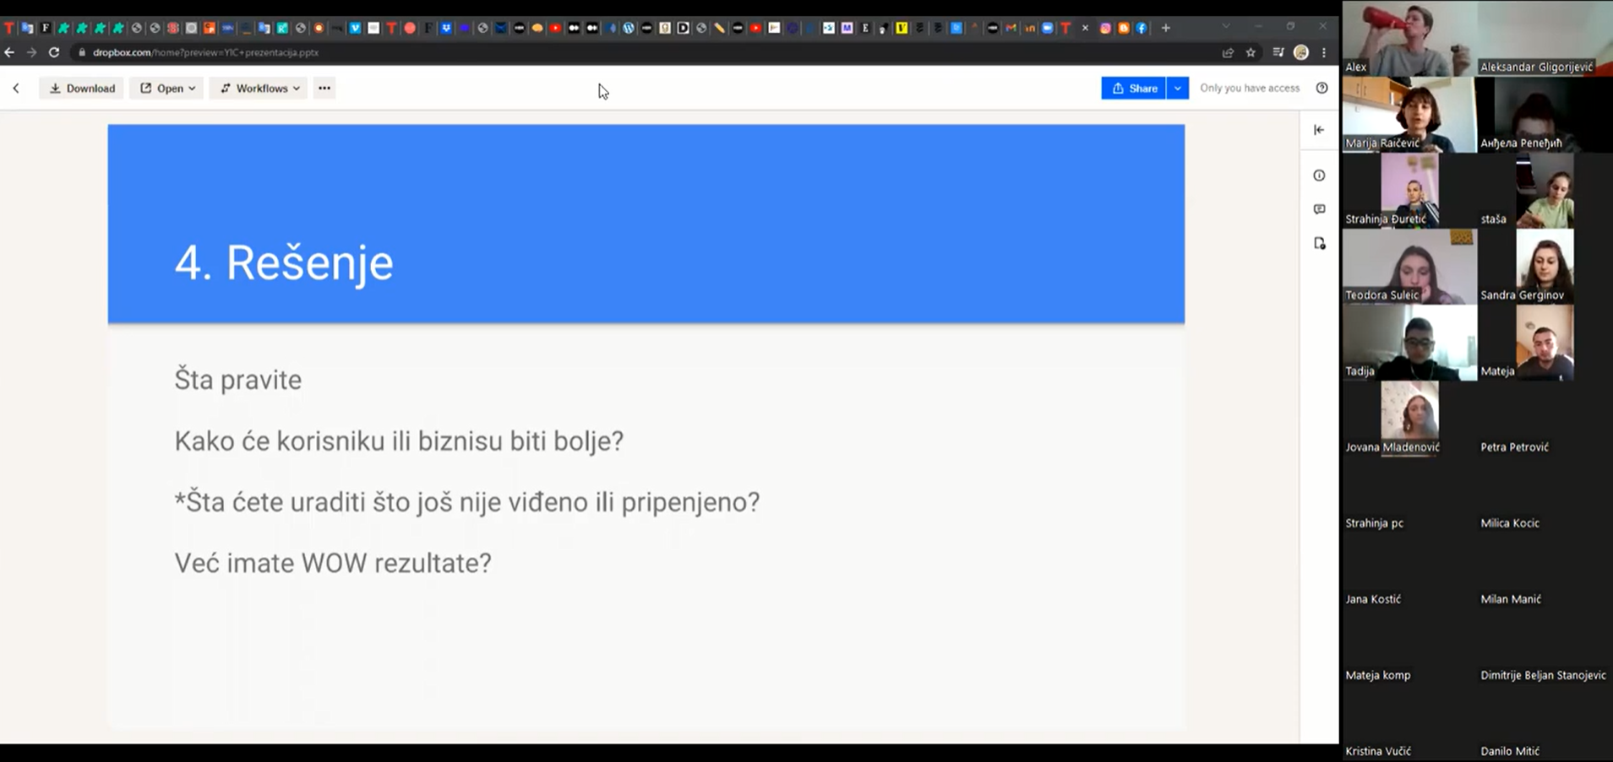The width and height of the screenshot is (1613, 762).
Task: Bookmark this page with the star icon
Action: point(1251,52)
